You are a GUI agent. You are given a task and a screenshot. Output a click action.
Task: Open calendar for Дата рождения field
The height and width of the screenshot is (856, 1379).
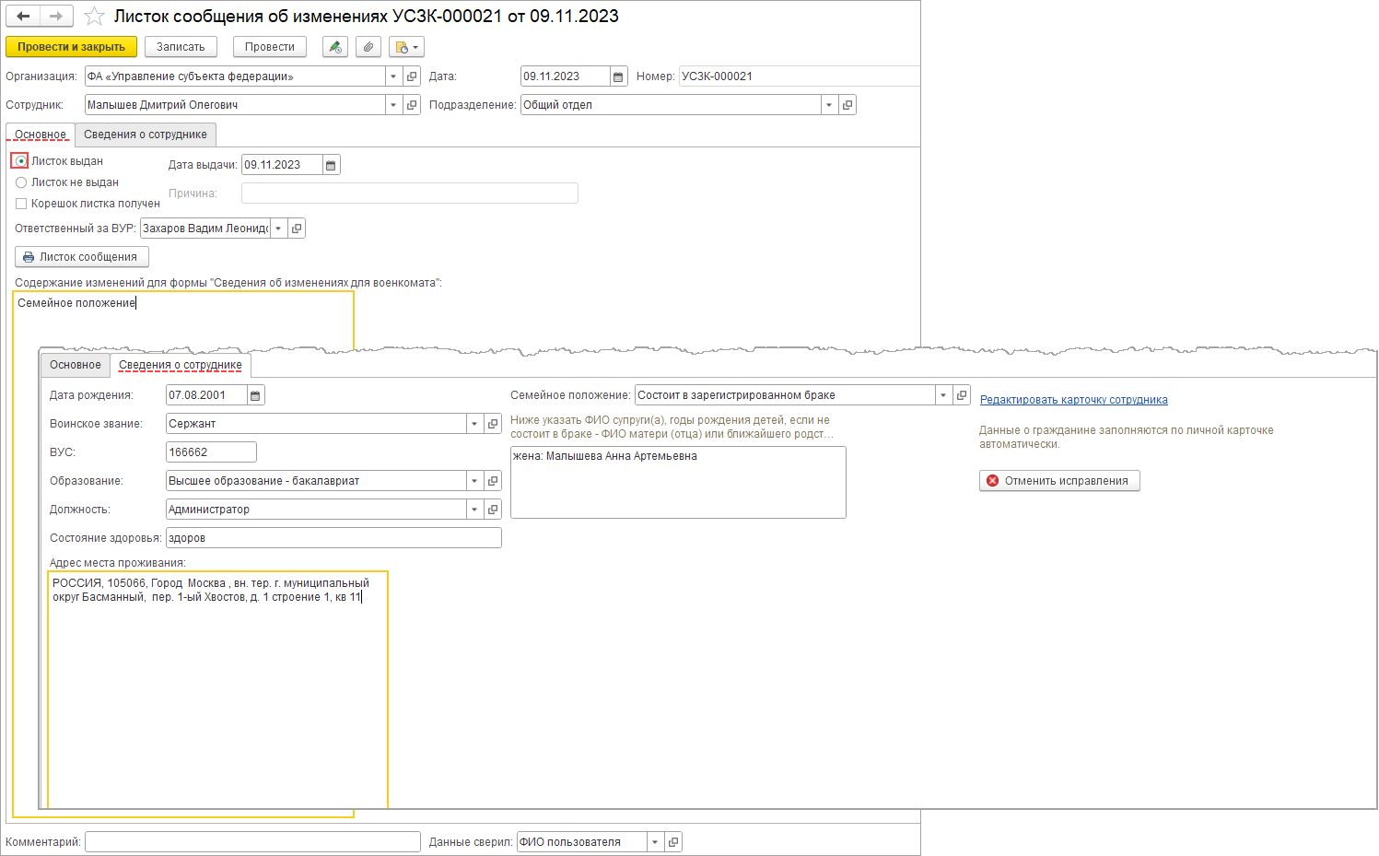point(256,395)
